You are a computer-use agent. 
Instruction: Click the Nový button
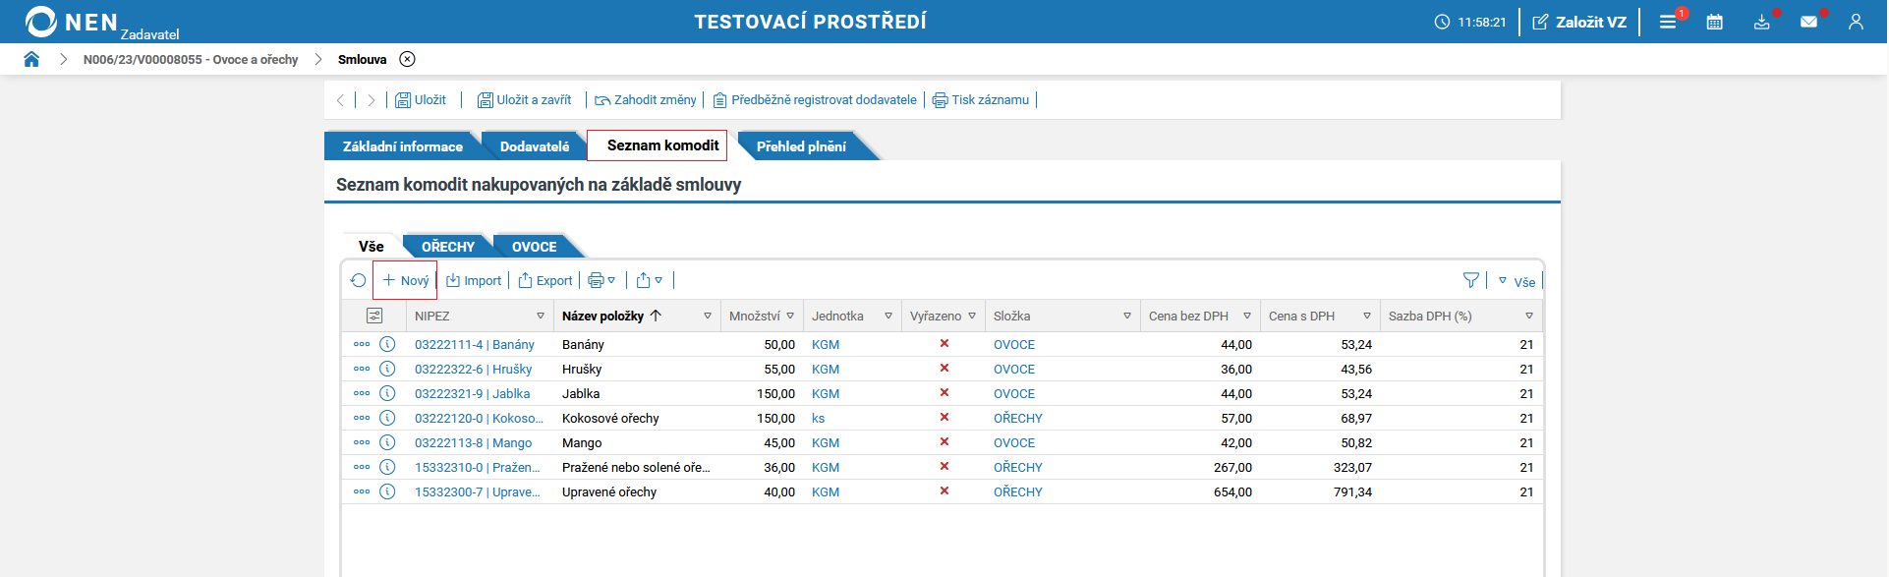(405, 281)
